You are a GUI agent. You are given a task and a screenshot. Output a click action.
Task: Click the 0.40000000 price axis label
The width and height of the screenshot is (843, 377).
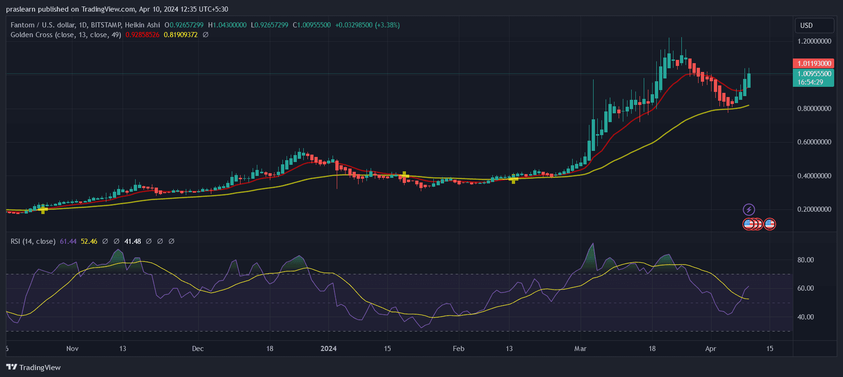pos(814,176)
